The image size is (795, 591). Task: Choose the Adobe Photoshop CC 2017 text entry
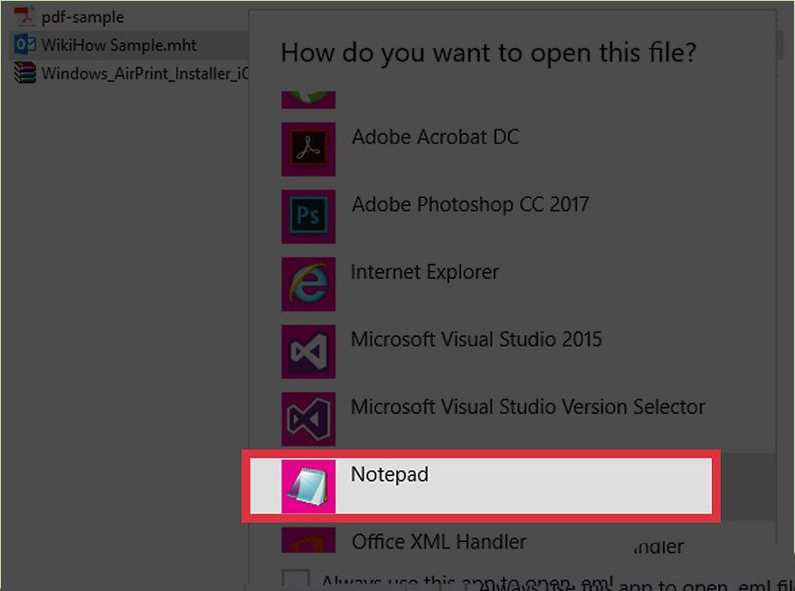(469, 204)
